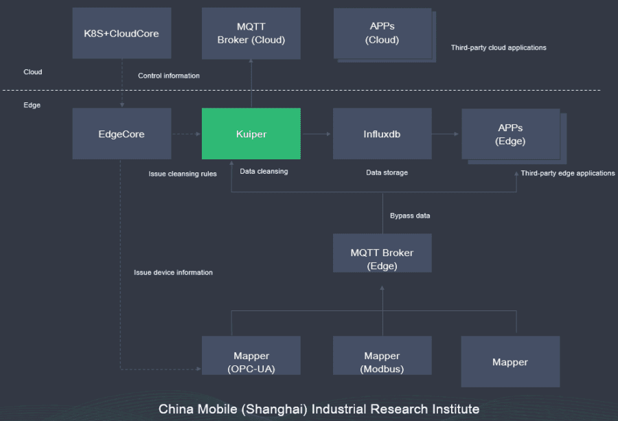
Task: Expand the Edge section label
Action: pos(32,104)
